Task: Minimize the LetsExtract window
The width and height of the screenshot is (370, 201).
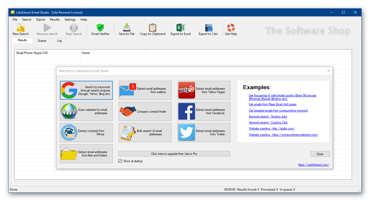Action: pos(331,12)
